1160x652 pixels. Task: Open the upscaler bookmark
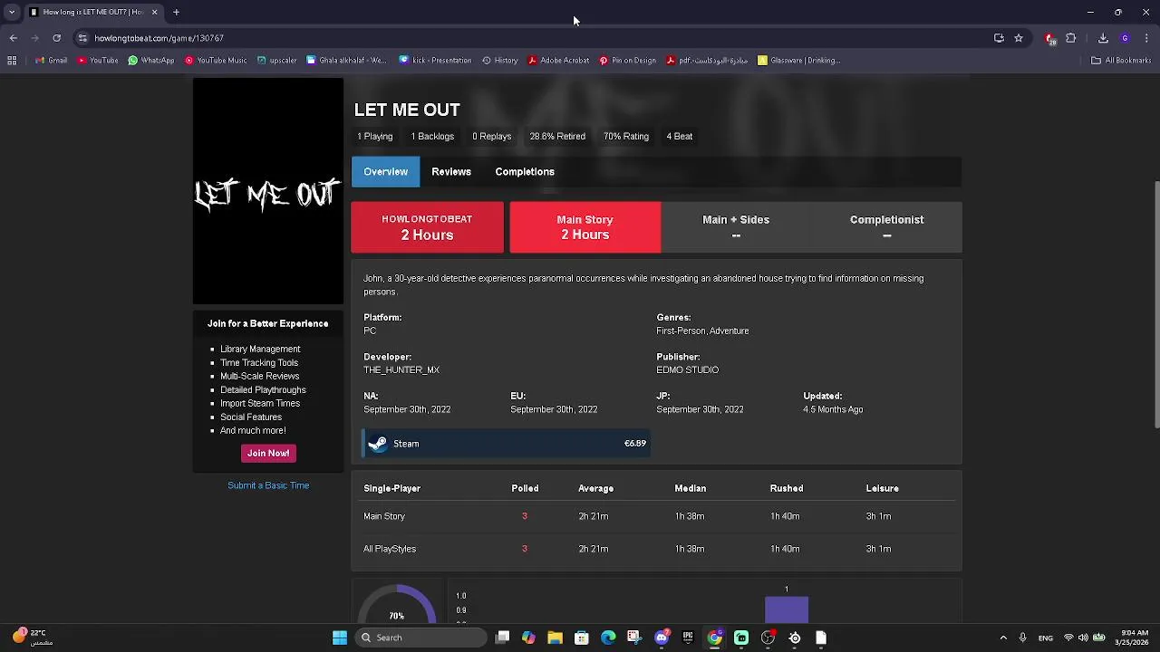pos(276,61)
